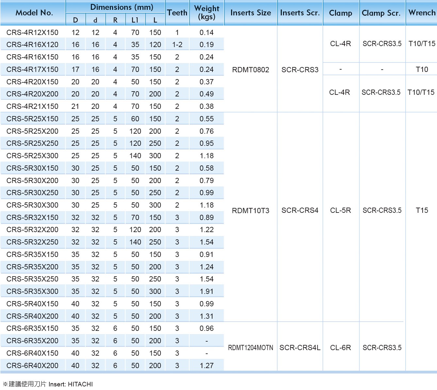Click the RDMT0802 insert size cell
The image size is (437, 390).
(250, 70)
